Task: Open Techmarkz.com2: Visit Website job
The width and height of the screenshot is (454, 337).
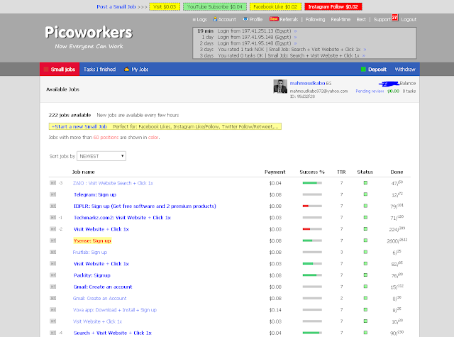Action: 122,218
